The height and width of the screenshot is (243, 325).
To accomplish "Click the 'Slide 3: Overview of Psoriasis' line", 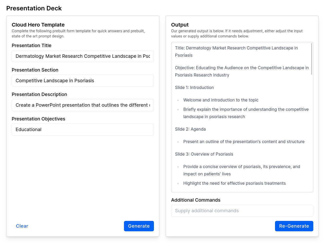I will point(204,154).
